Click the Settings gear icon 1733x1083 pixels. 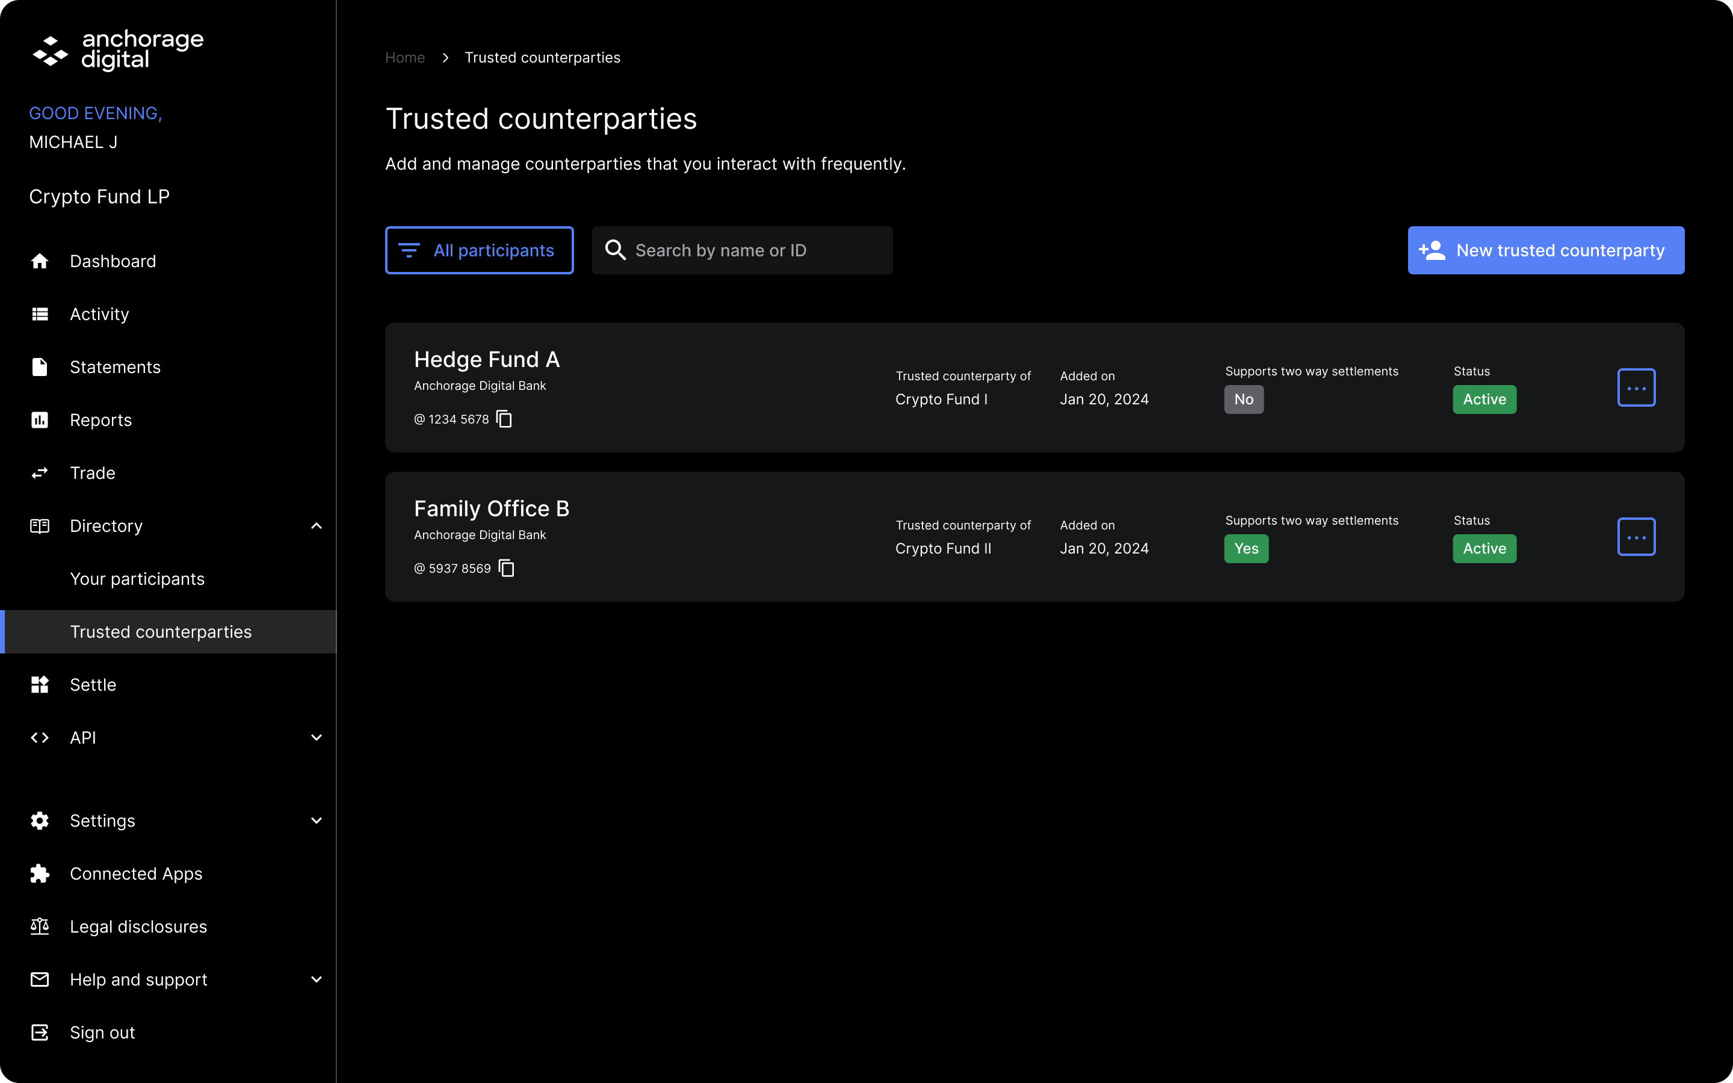[40, 821]
